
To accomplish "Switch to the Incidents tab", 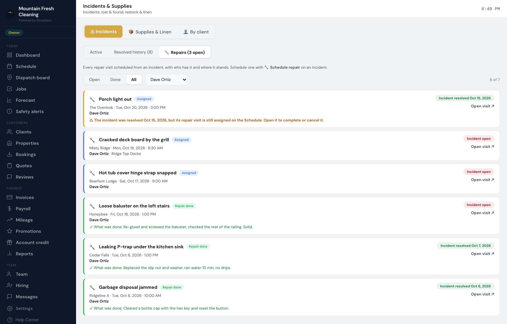I will pyautogui.click(x=103, y=32).
